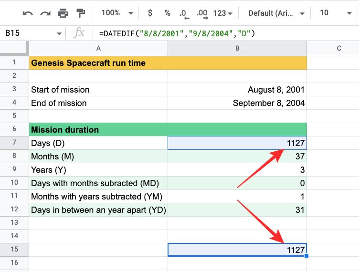
Task: Open the 123 number format dropdown
Action: [222, 13]
